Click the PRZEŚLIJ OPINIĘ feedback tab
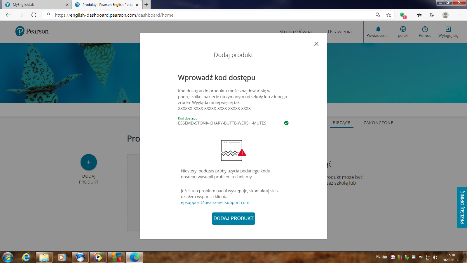Screen dimensions: 467x263 tap(462, 207)
